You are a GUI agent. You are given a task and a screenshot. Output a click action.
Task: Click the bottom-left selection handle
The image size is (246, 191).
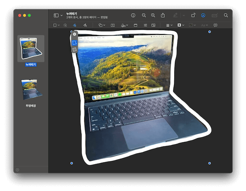click(x=71, y=163)
